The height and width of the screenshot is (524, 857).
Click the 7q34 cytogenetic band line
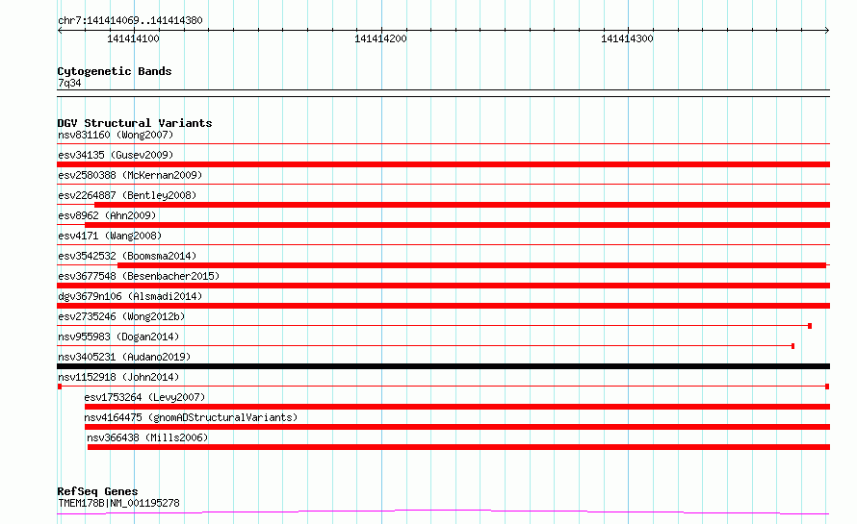pos(443,93)
